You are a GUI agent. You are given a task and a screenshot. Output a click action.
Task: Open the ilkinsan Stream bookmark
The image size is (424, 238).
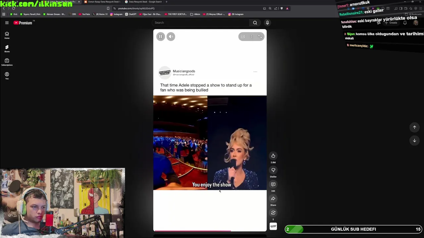54,14
